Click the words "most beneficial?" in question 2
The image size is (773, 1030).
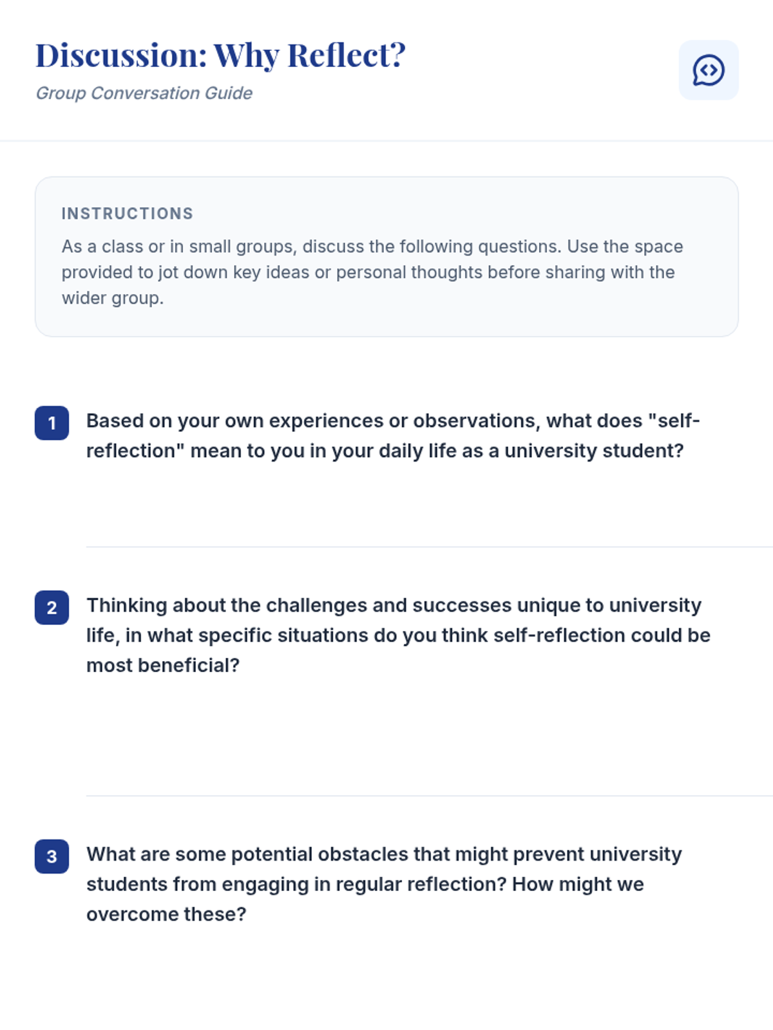pyautogui.click(x=163, y=666)
